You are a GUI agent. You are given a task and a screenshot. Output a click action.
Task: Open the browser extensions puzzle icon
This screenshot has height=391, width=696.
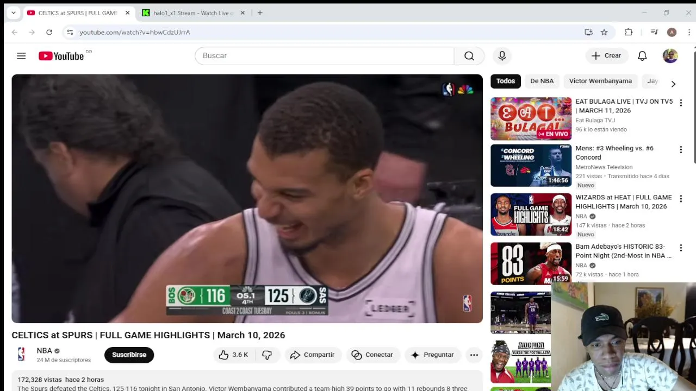[x=629, y=32]
